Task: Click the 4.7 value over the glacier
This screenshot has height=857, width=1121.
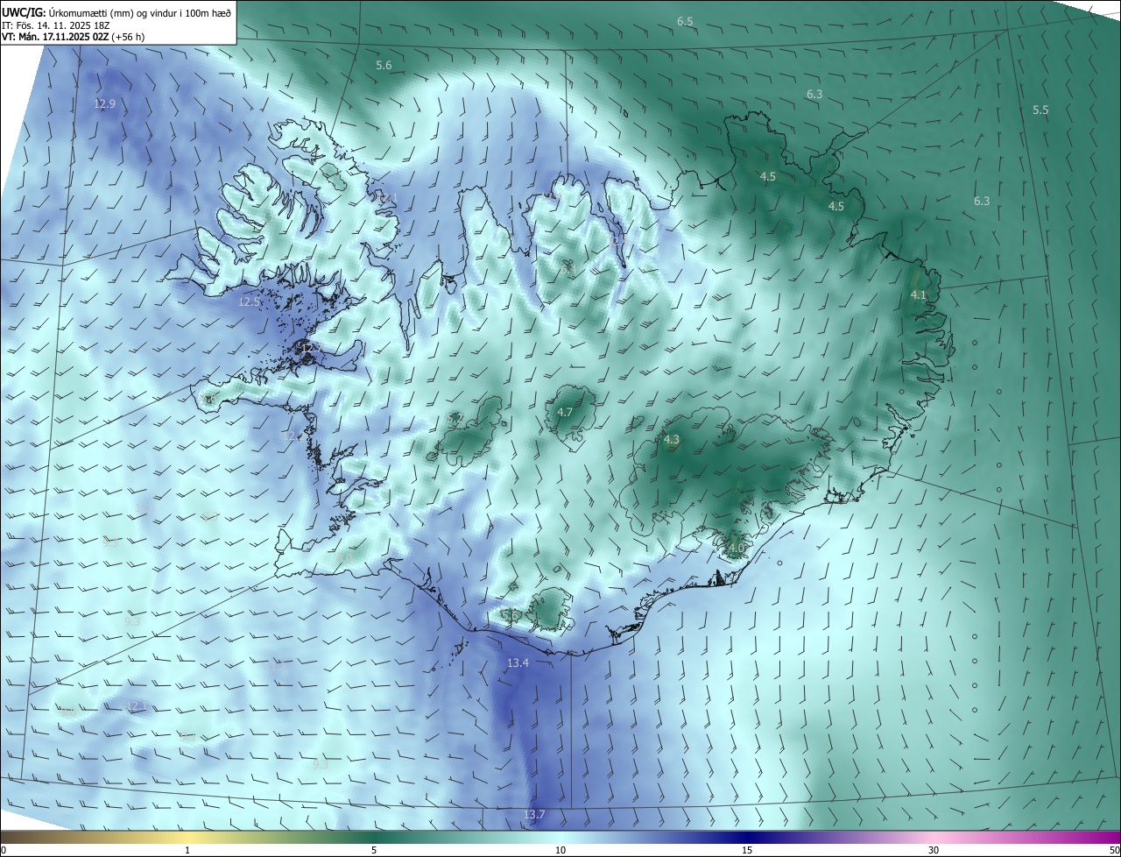Action: (x=565, y=412)
